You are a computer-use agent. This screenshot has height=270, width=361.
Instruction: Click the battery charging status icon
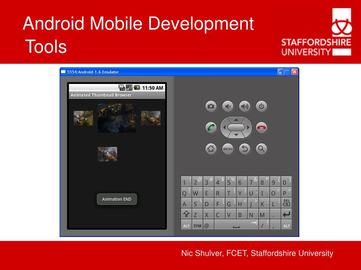(x=137, y=88)
